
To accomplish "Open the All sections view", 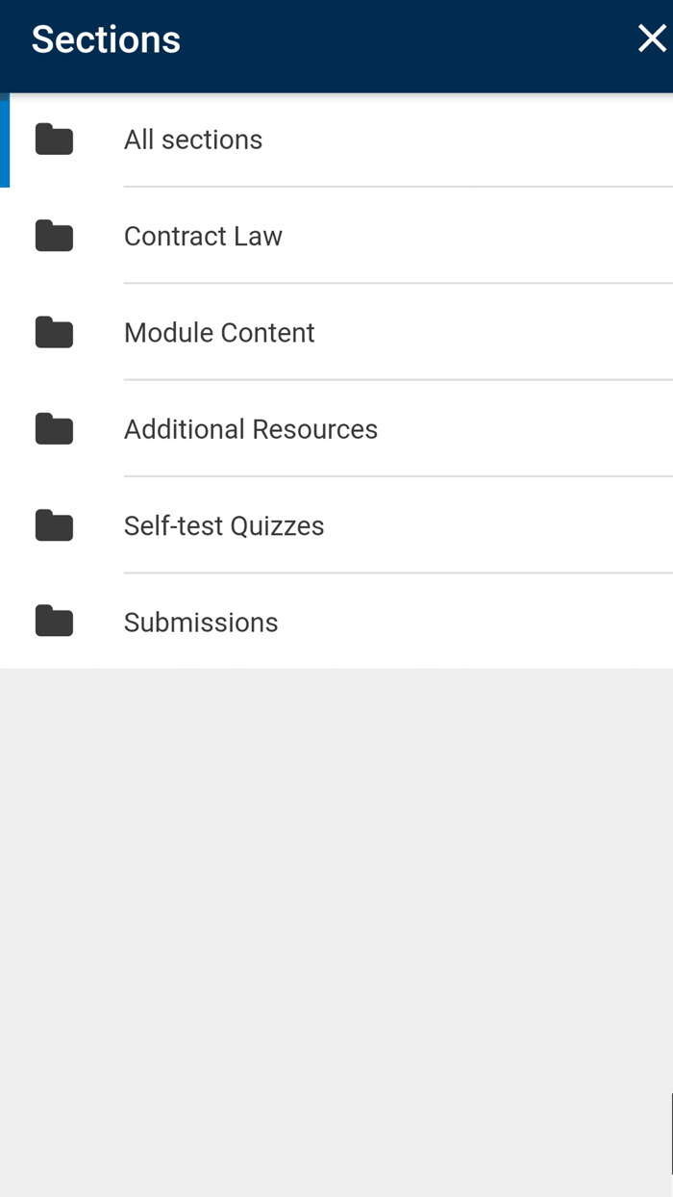I will 192,139.
